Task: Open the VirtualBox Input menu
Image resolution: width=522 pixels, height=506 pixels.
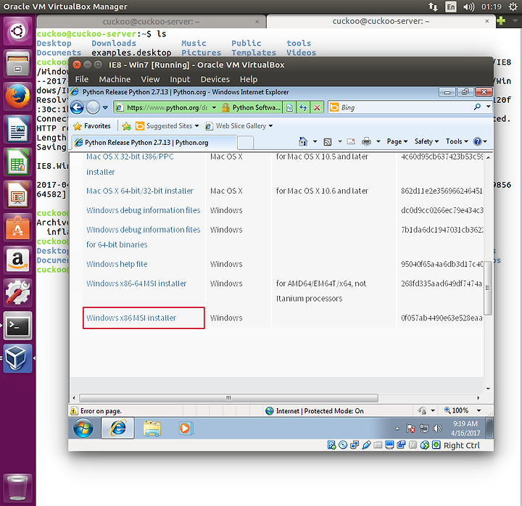Action: pyautogui.click(x=180, y=79)
